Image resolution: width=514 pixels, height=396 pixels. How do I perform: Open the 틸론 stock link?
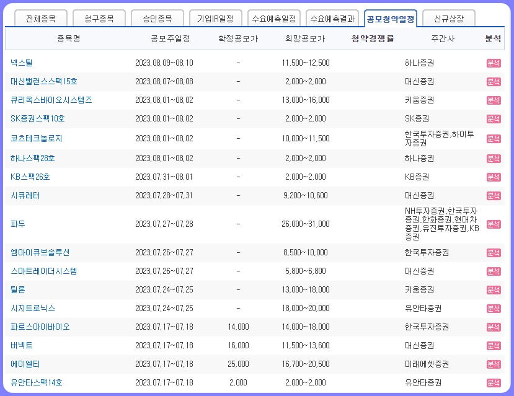[18, 290]
